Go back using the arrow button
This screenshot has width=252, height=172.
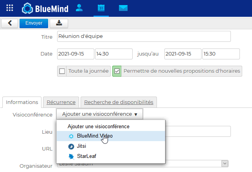point(9,23)
